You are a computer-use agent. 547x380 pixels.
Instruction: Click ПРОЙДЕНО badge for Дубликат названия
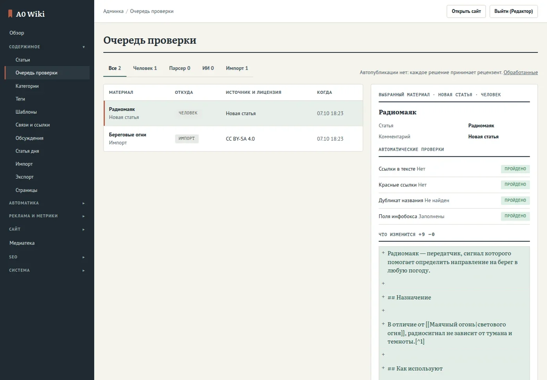click(515, 200)
